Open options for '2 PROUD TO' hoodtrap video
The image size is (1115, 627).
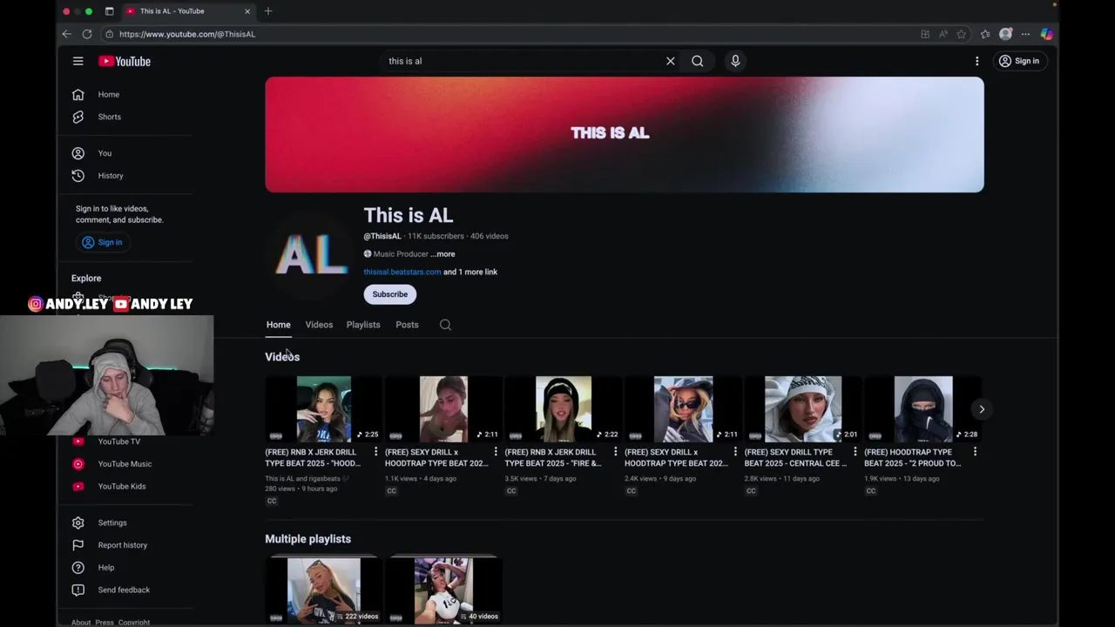(975, 452)
